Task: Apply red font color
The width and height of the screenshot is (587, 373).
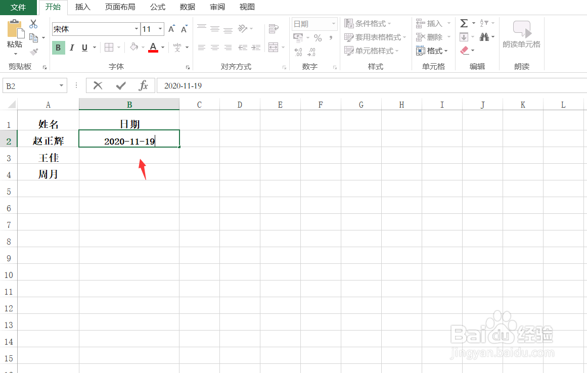Action: [153, 47]
